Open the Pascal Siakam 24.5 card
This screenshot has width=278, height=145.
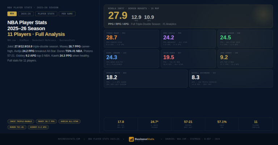pos(245,39)
